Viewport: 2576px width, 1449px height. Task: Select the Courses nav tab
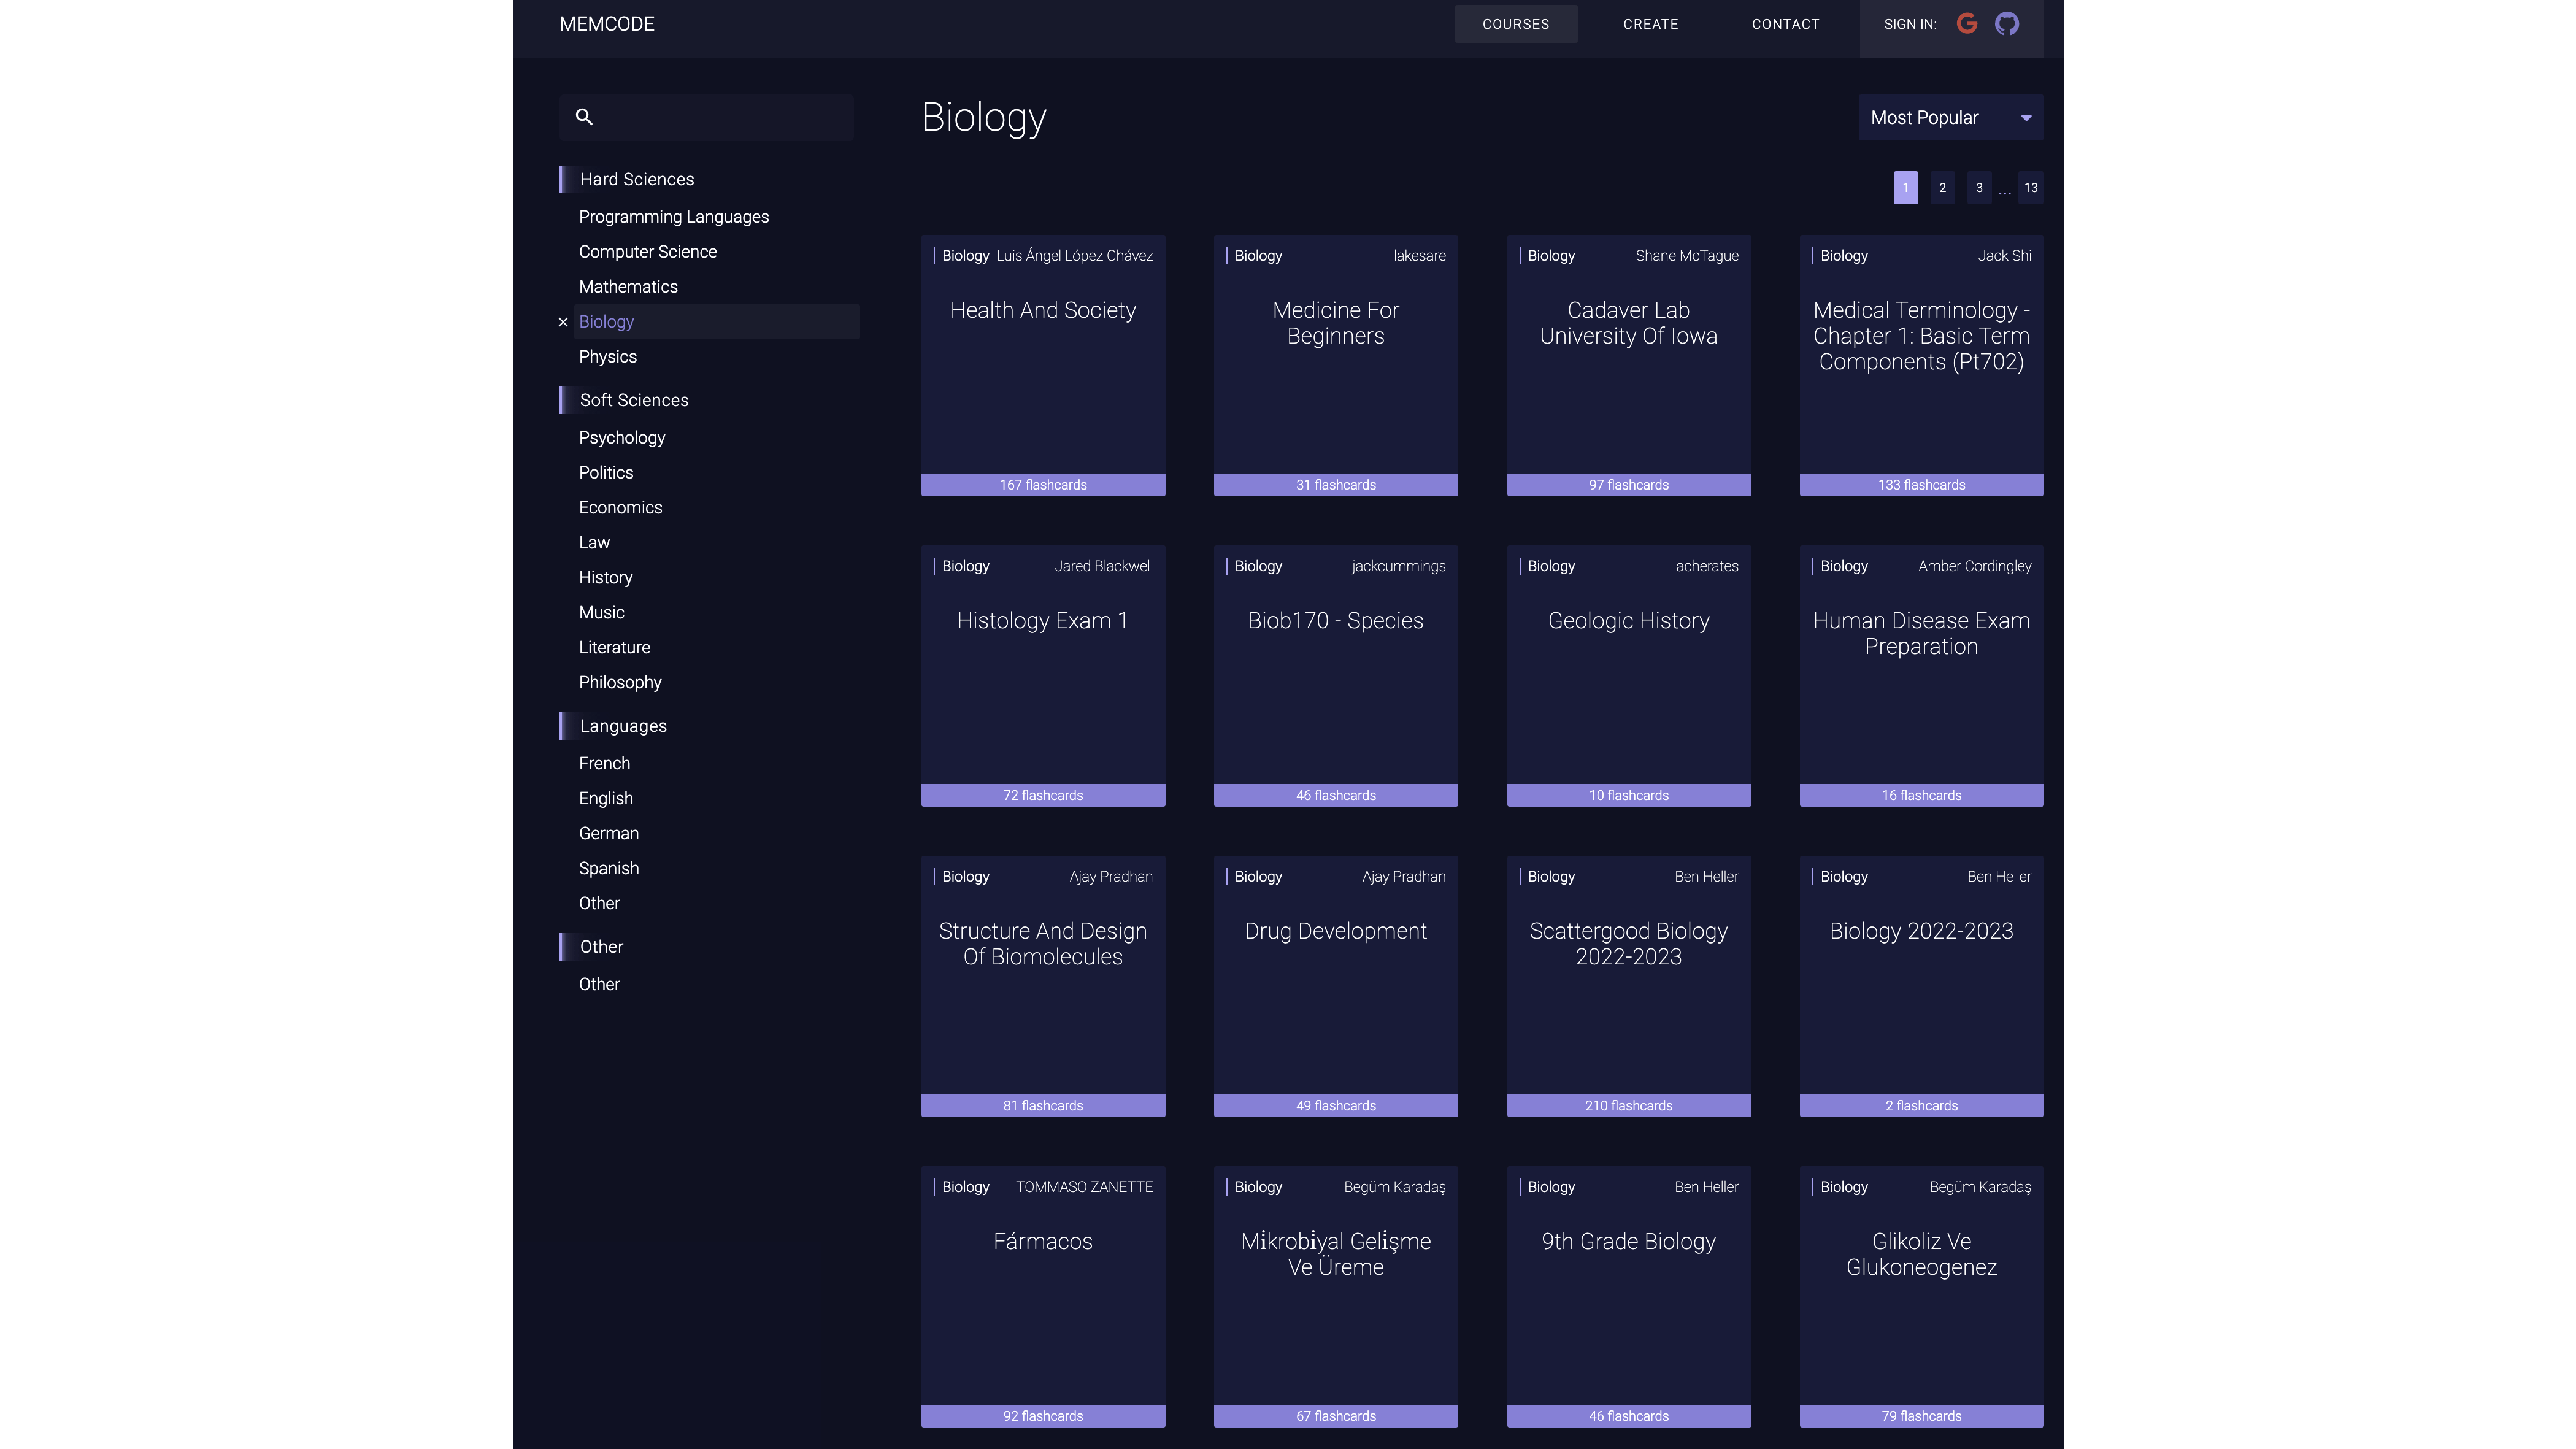(x=1515, y=24)
